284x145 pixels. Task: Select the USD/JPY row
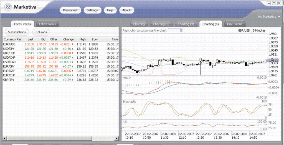coord(61,49)
